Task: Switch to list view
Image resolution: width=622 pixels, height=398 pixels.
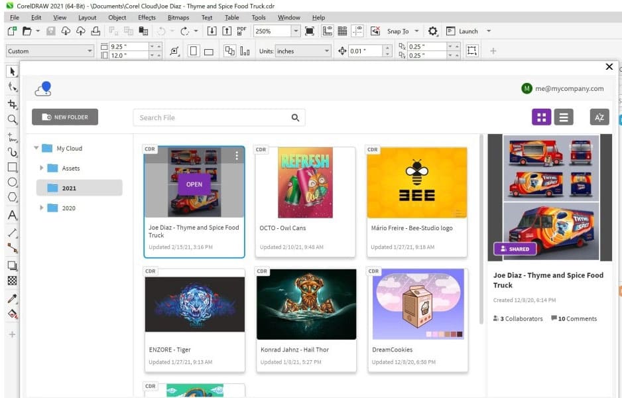Action: 564,117
